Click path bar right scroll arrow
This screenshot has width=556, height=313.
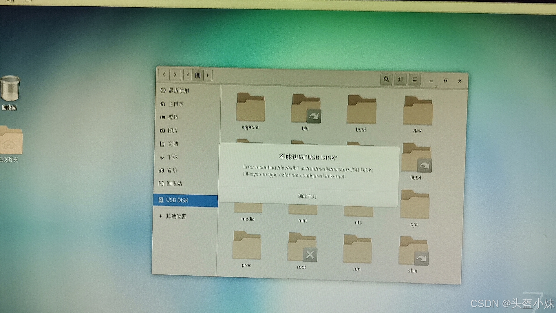[208, 76]
